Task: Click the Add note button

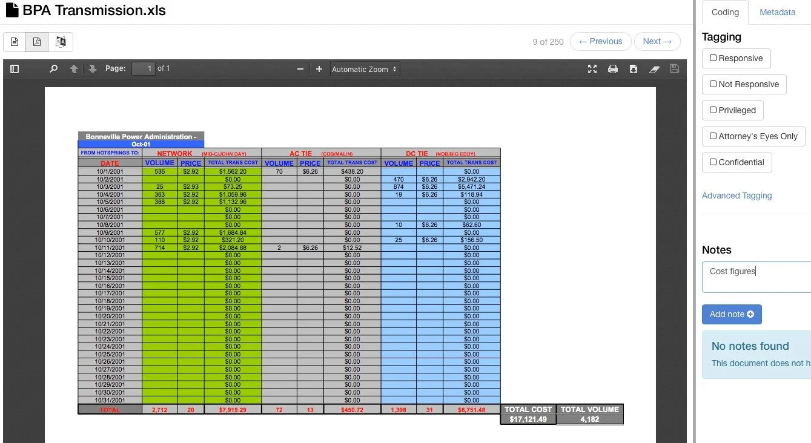Action: pos(732,314)
